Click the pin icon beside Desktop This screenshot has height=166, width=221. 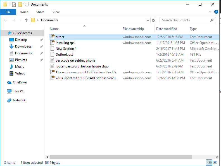tap(41, 40)
